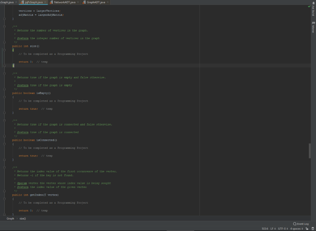Close the GraphADT.java tab

108,2
